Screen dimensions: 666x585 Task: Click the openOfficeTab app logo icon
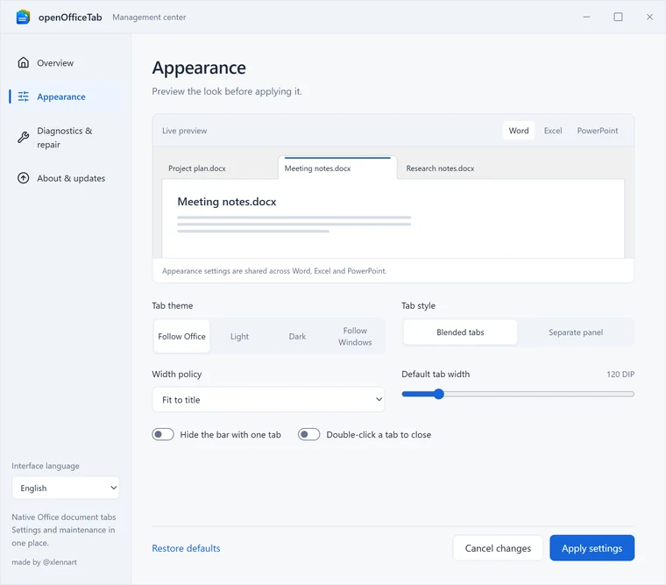[x=23, y=17]
